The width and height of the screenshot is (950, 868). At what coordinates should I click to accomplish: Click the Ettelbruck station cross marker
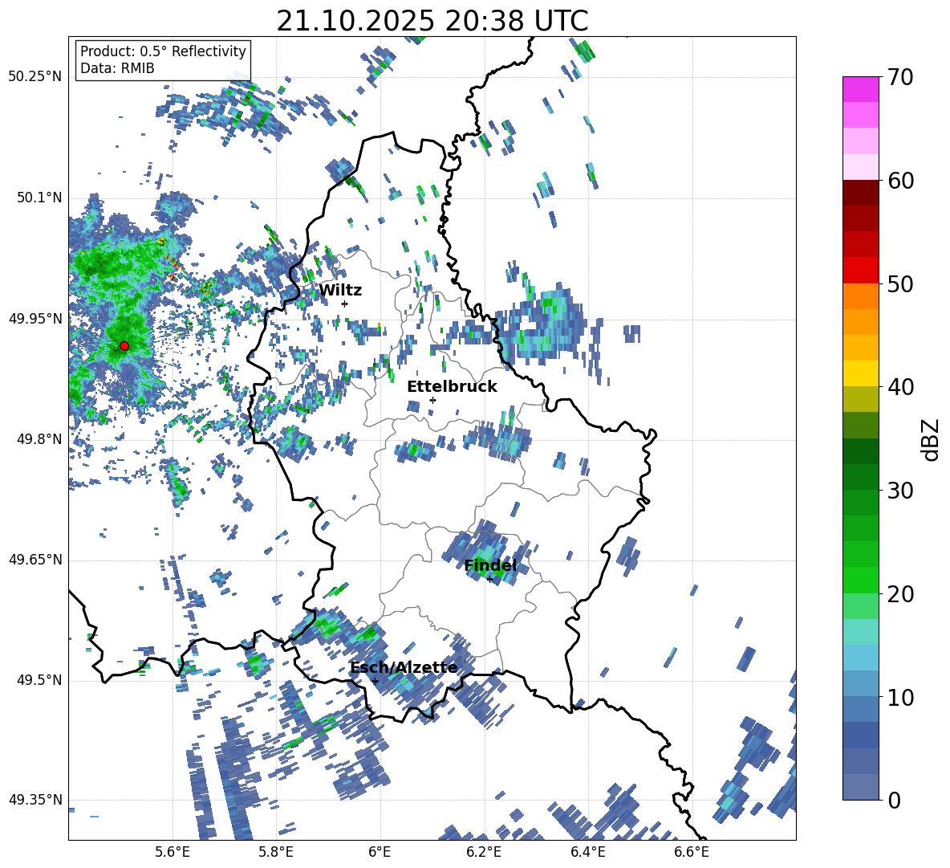point(432,400)
